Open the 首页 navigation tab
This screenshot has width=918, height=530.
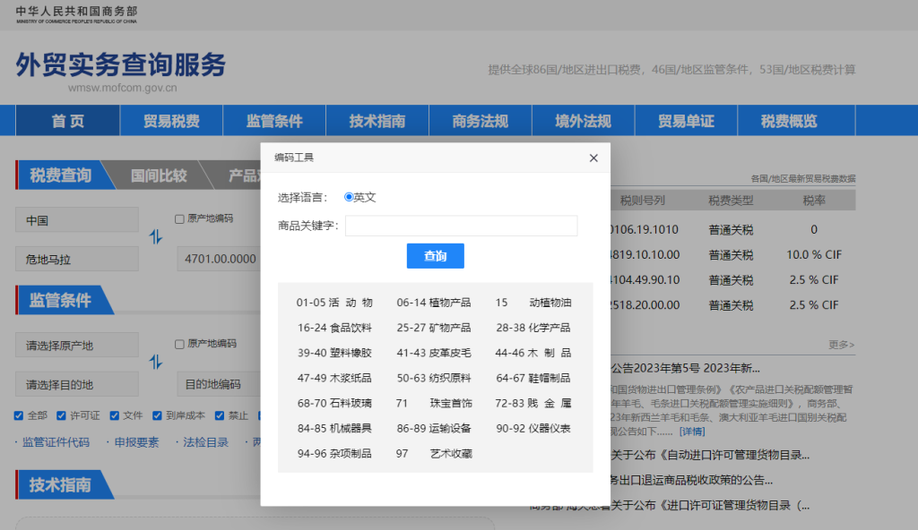tap(68, 121)
